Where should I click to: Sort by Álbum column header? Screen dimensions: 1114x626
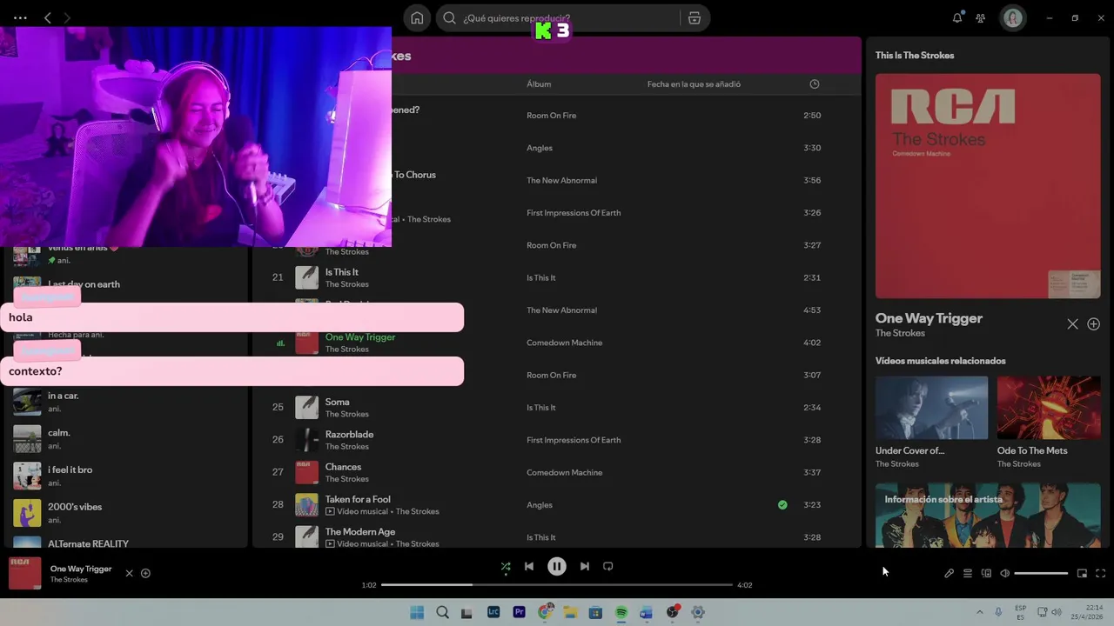click(x=539, y=84)
